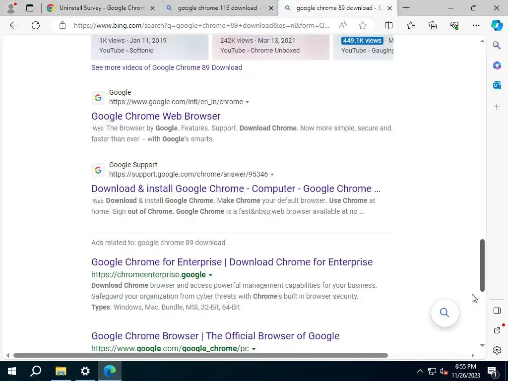Open Settings gear in the taskbar
Image resolution: width=508 pixels, height=381 pixels.
(85, 371)
